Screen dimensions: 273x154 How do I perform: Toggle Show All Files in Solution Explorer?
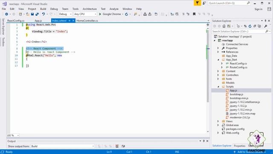pos(259,26)
